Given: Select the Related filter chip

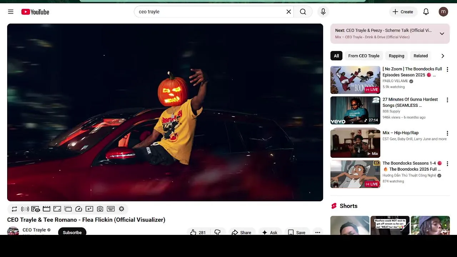Looking at the screenshot, I should [421, 56].
